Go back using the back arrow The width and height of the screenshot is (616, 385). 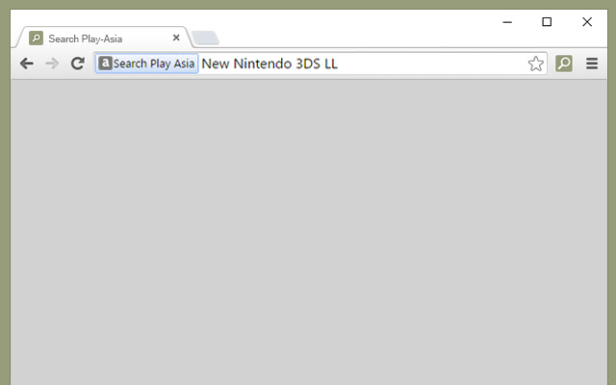[x=27, y=64]
